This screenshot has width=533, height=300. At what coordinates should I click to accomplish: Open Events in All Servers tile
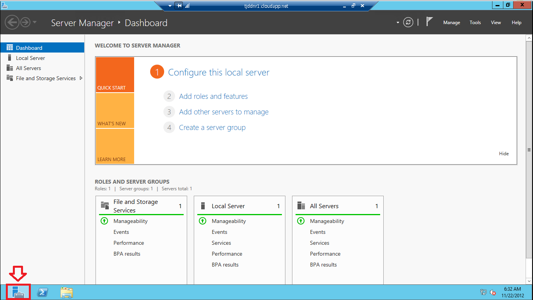(318, 232)
